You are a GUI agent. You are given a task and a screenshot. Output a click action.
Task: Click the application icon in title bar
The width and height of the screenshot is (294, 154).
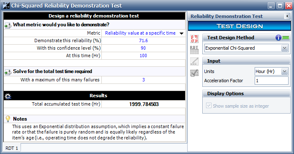point(6,5)
